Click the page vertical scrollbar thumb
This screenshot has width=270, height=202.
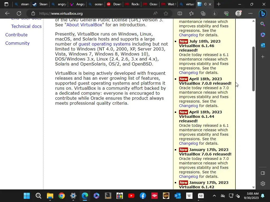point(253,69)
